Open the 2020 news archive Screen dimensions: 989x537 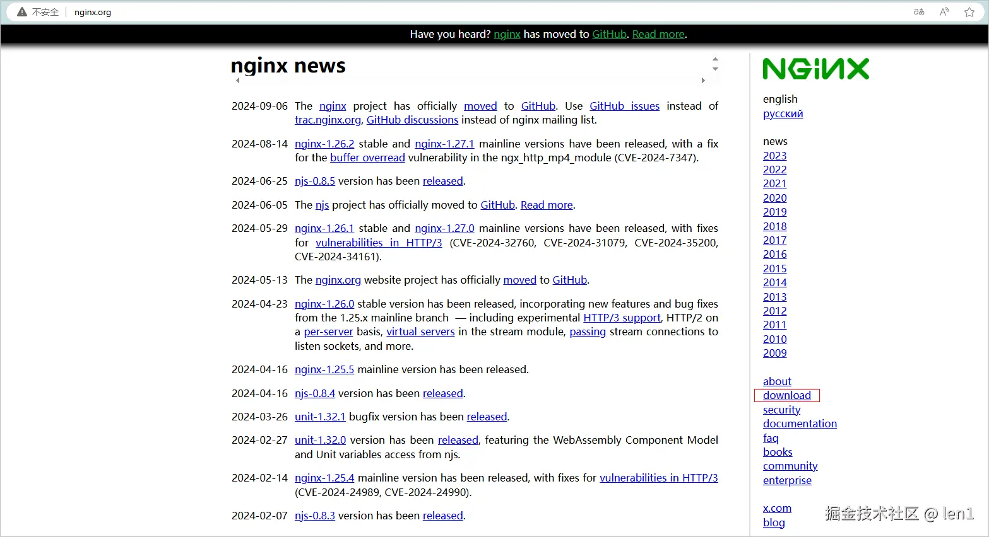774,198
